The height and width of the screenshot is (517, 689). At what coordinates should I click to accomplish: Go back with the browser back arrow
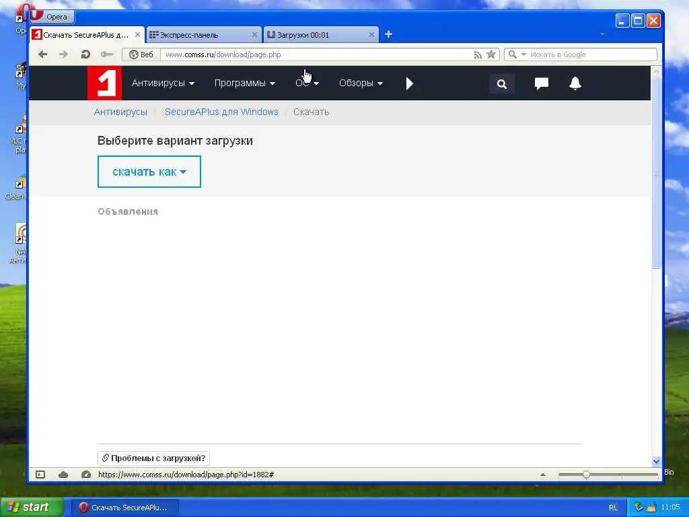tap(42, 55)
